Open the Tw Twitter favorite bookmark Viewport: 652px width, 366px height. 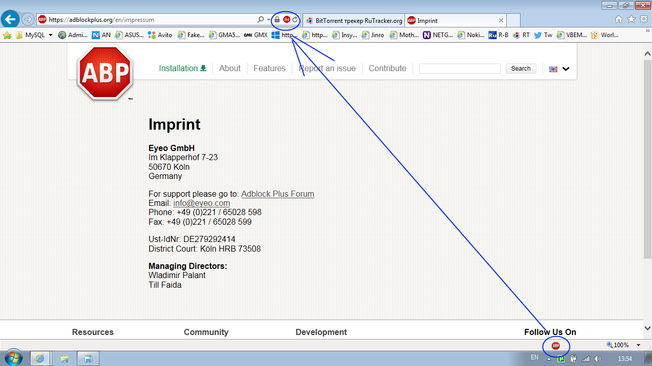[x=543, y=35]
